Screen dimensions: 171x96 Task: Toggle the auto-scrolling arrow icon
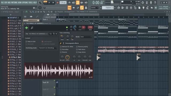click(74, 8)
